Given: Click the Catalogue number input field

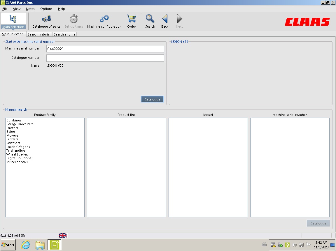Looking at the screenshot, I should (105, 58).
